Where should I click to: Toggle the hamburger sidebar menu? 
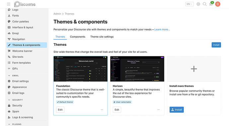pos(9,4)
